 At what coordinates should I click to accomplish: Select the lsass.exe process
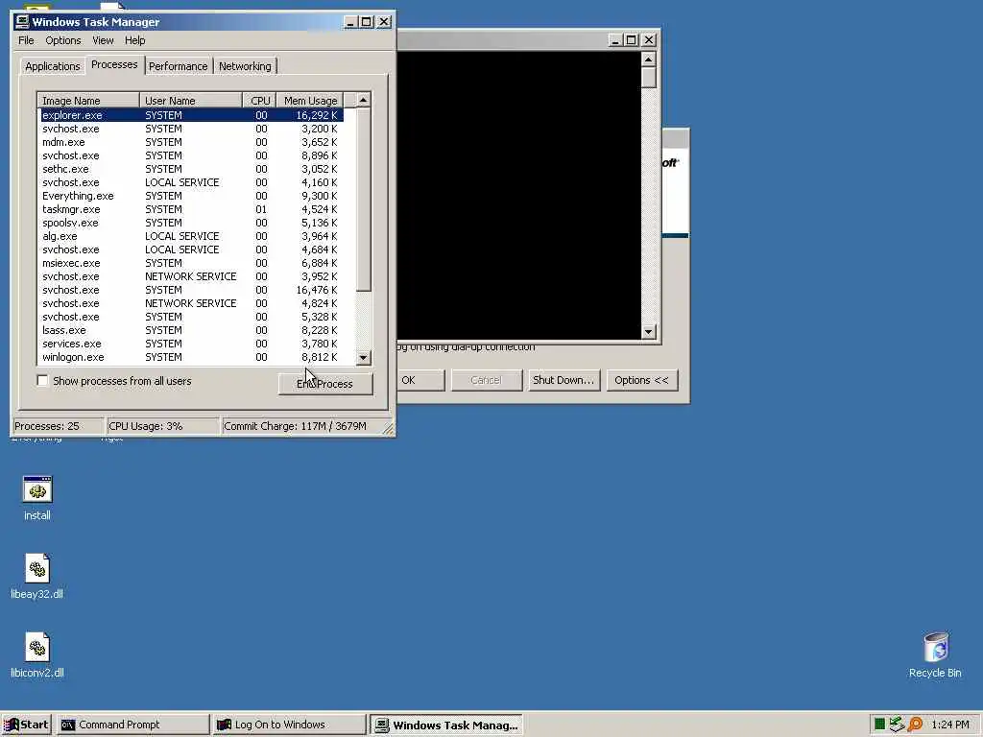tap(191, 330)
